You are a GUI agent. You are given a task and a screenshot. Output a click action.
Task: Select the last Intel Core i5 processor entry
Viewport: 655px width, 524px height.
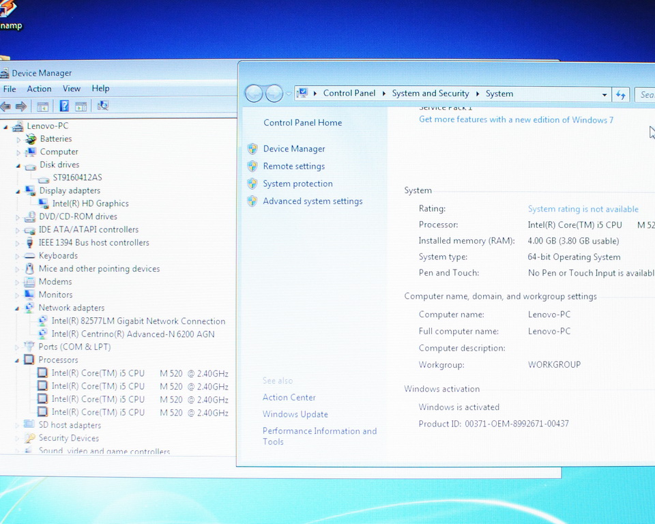140,412
